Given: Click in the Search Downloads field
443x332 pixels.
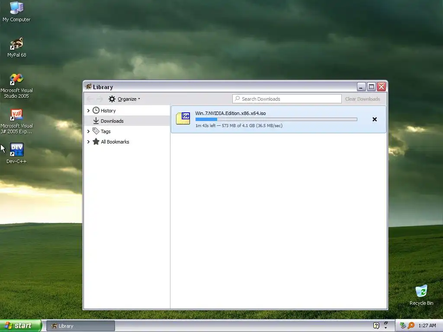Looking at the screenshot, I should tap(287, 99).
